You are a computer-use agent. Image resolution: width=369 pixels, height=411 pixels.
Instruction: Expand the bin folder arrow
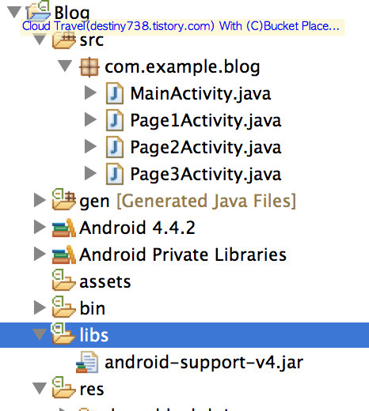pos(40,307)
